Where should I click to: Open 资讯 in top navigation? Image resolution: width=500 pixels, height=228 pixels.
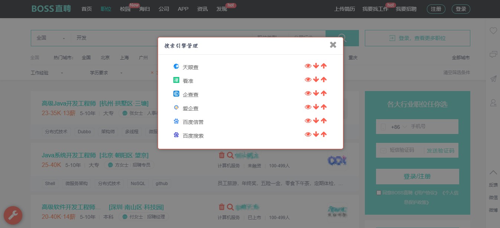coord(202,9)
